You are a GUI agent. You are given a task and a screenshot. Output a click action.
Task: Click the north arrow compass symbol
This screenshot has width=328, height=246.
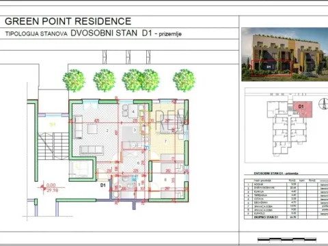[324, 104]
